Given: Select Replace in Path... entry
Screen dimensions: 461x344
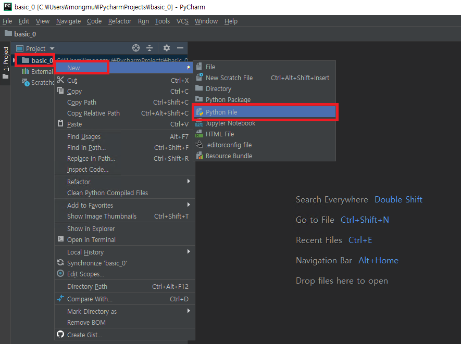Looking at the screenshot, I should tap(124, 158).
